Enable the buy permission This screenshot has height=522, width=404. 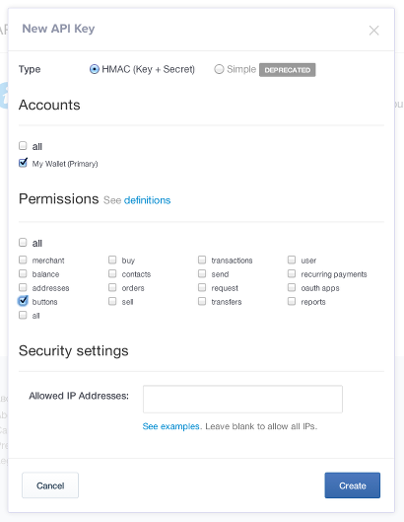click(112, 260)
